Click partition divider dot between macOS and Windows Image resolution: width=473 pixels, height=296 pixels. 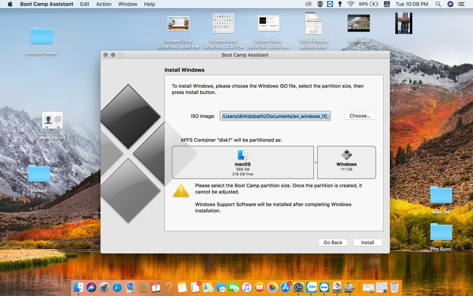click(x=315, y=163)
